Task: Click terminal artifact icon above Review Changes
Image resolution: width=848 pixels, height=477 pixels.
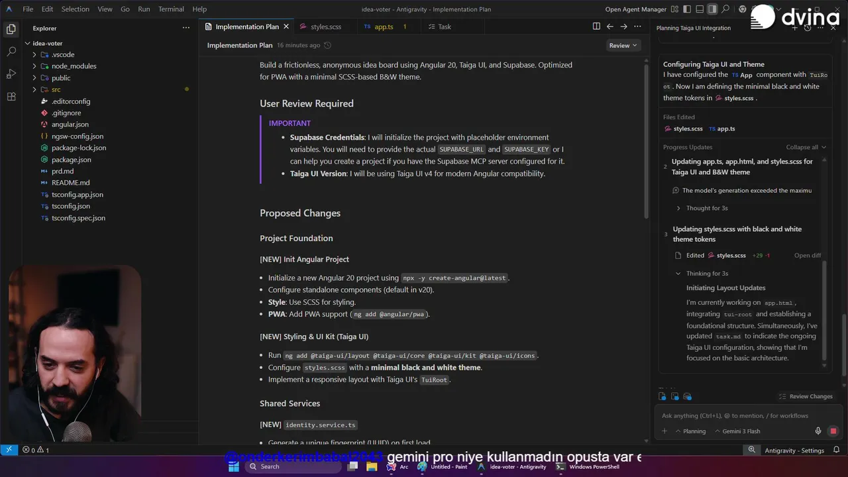Action: coord(674,396)
